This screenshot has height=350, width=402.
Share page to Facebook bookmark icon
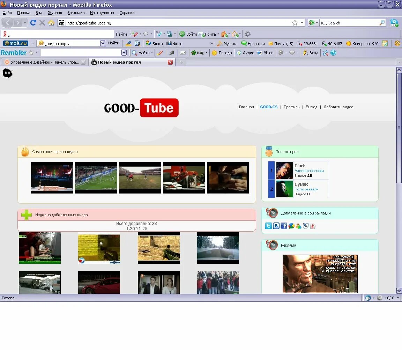pos(284,226)
